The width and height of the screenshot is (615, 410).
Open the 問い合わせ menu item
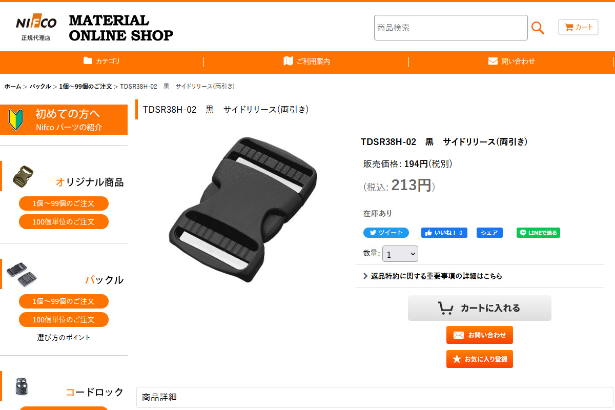point(511,61)
